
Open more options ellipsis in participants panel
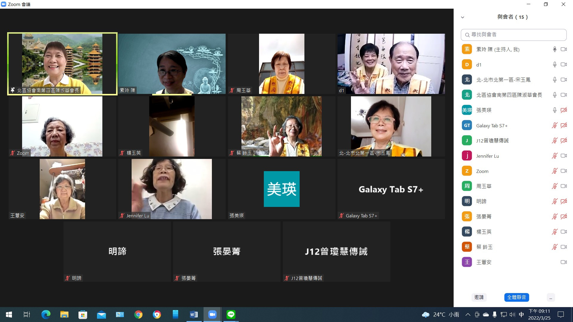pyautogui.click(x=551, y=297)
